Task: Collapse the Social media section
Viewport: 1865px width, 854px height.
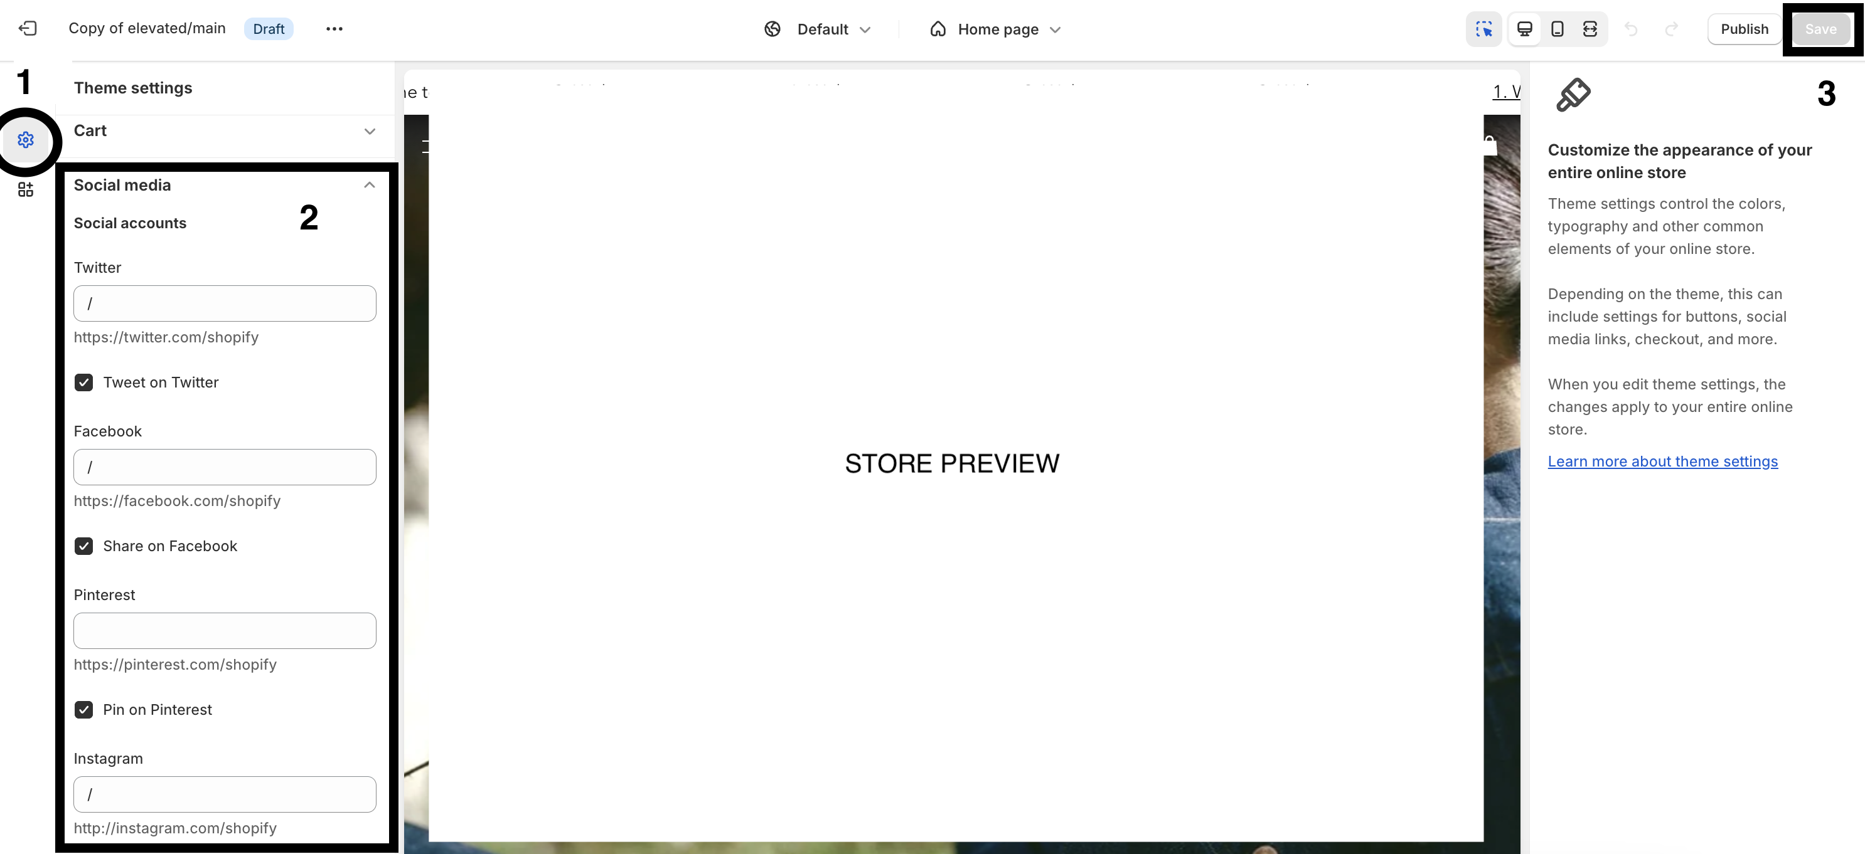Action: (x=369, y=185)
